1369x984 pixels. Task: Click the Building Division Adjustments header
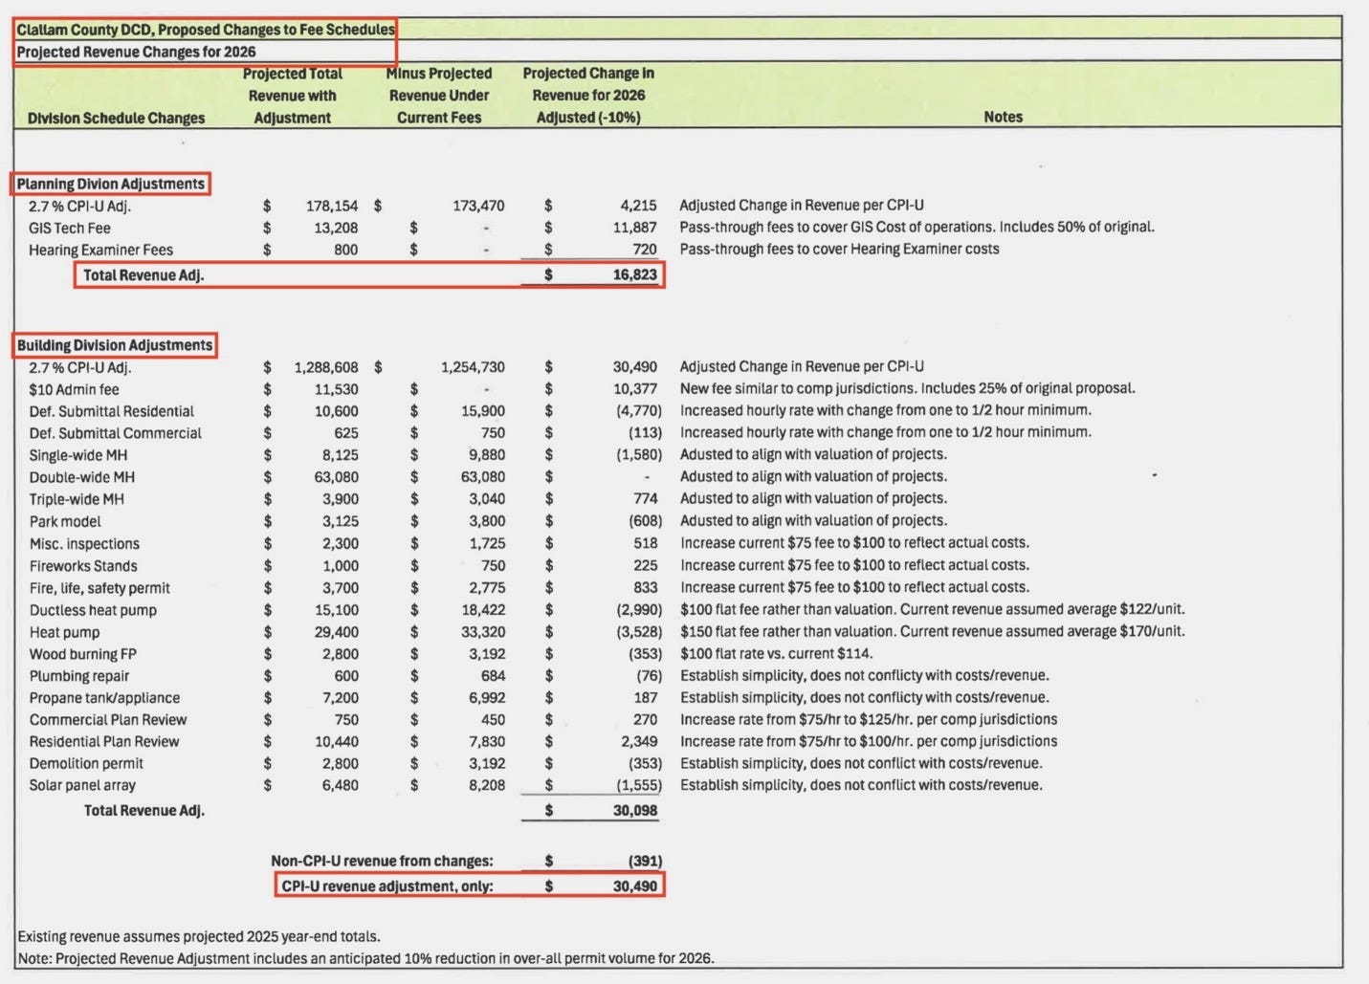click(115, 345)
